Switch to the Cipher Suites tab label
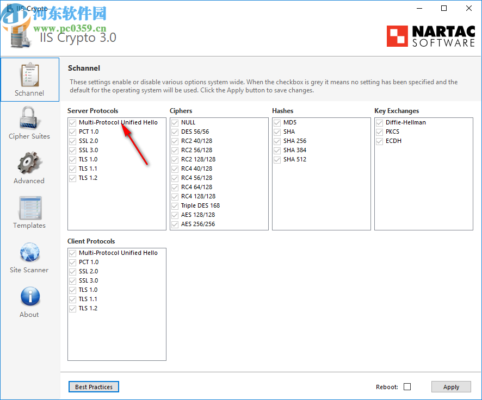Viewport: 482px width, 400px height. point(29,136)
